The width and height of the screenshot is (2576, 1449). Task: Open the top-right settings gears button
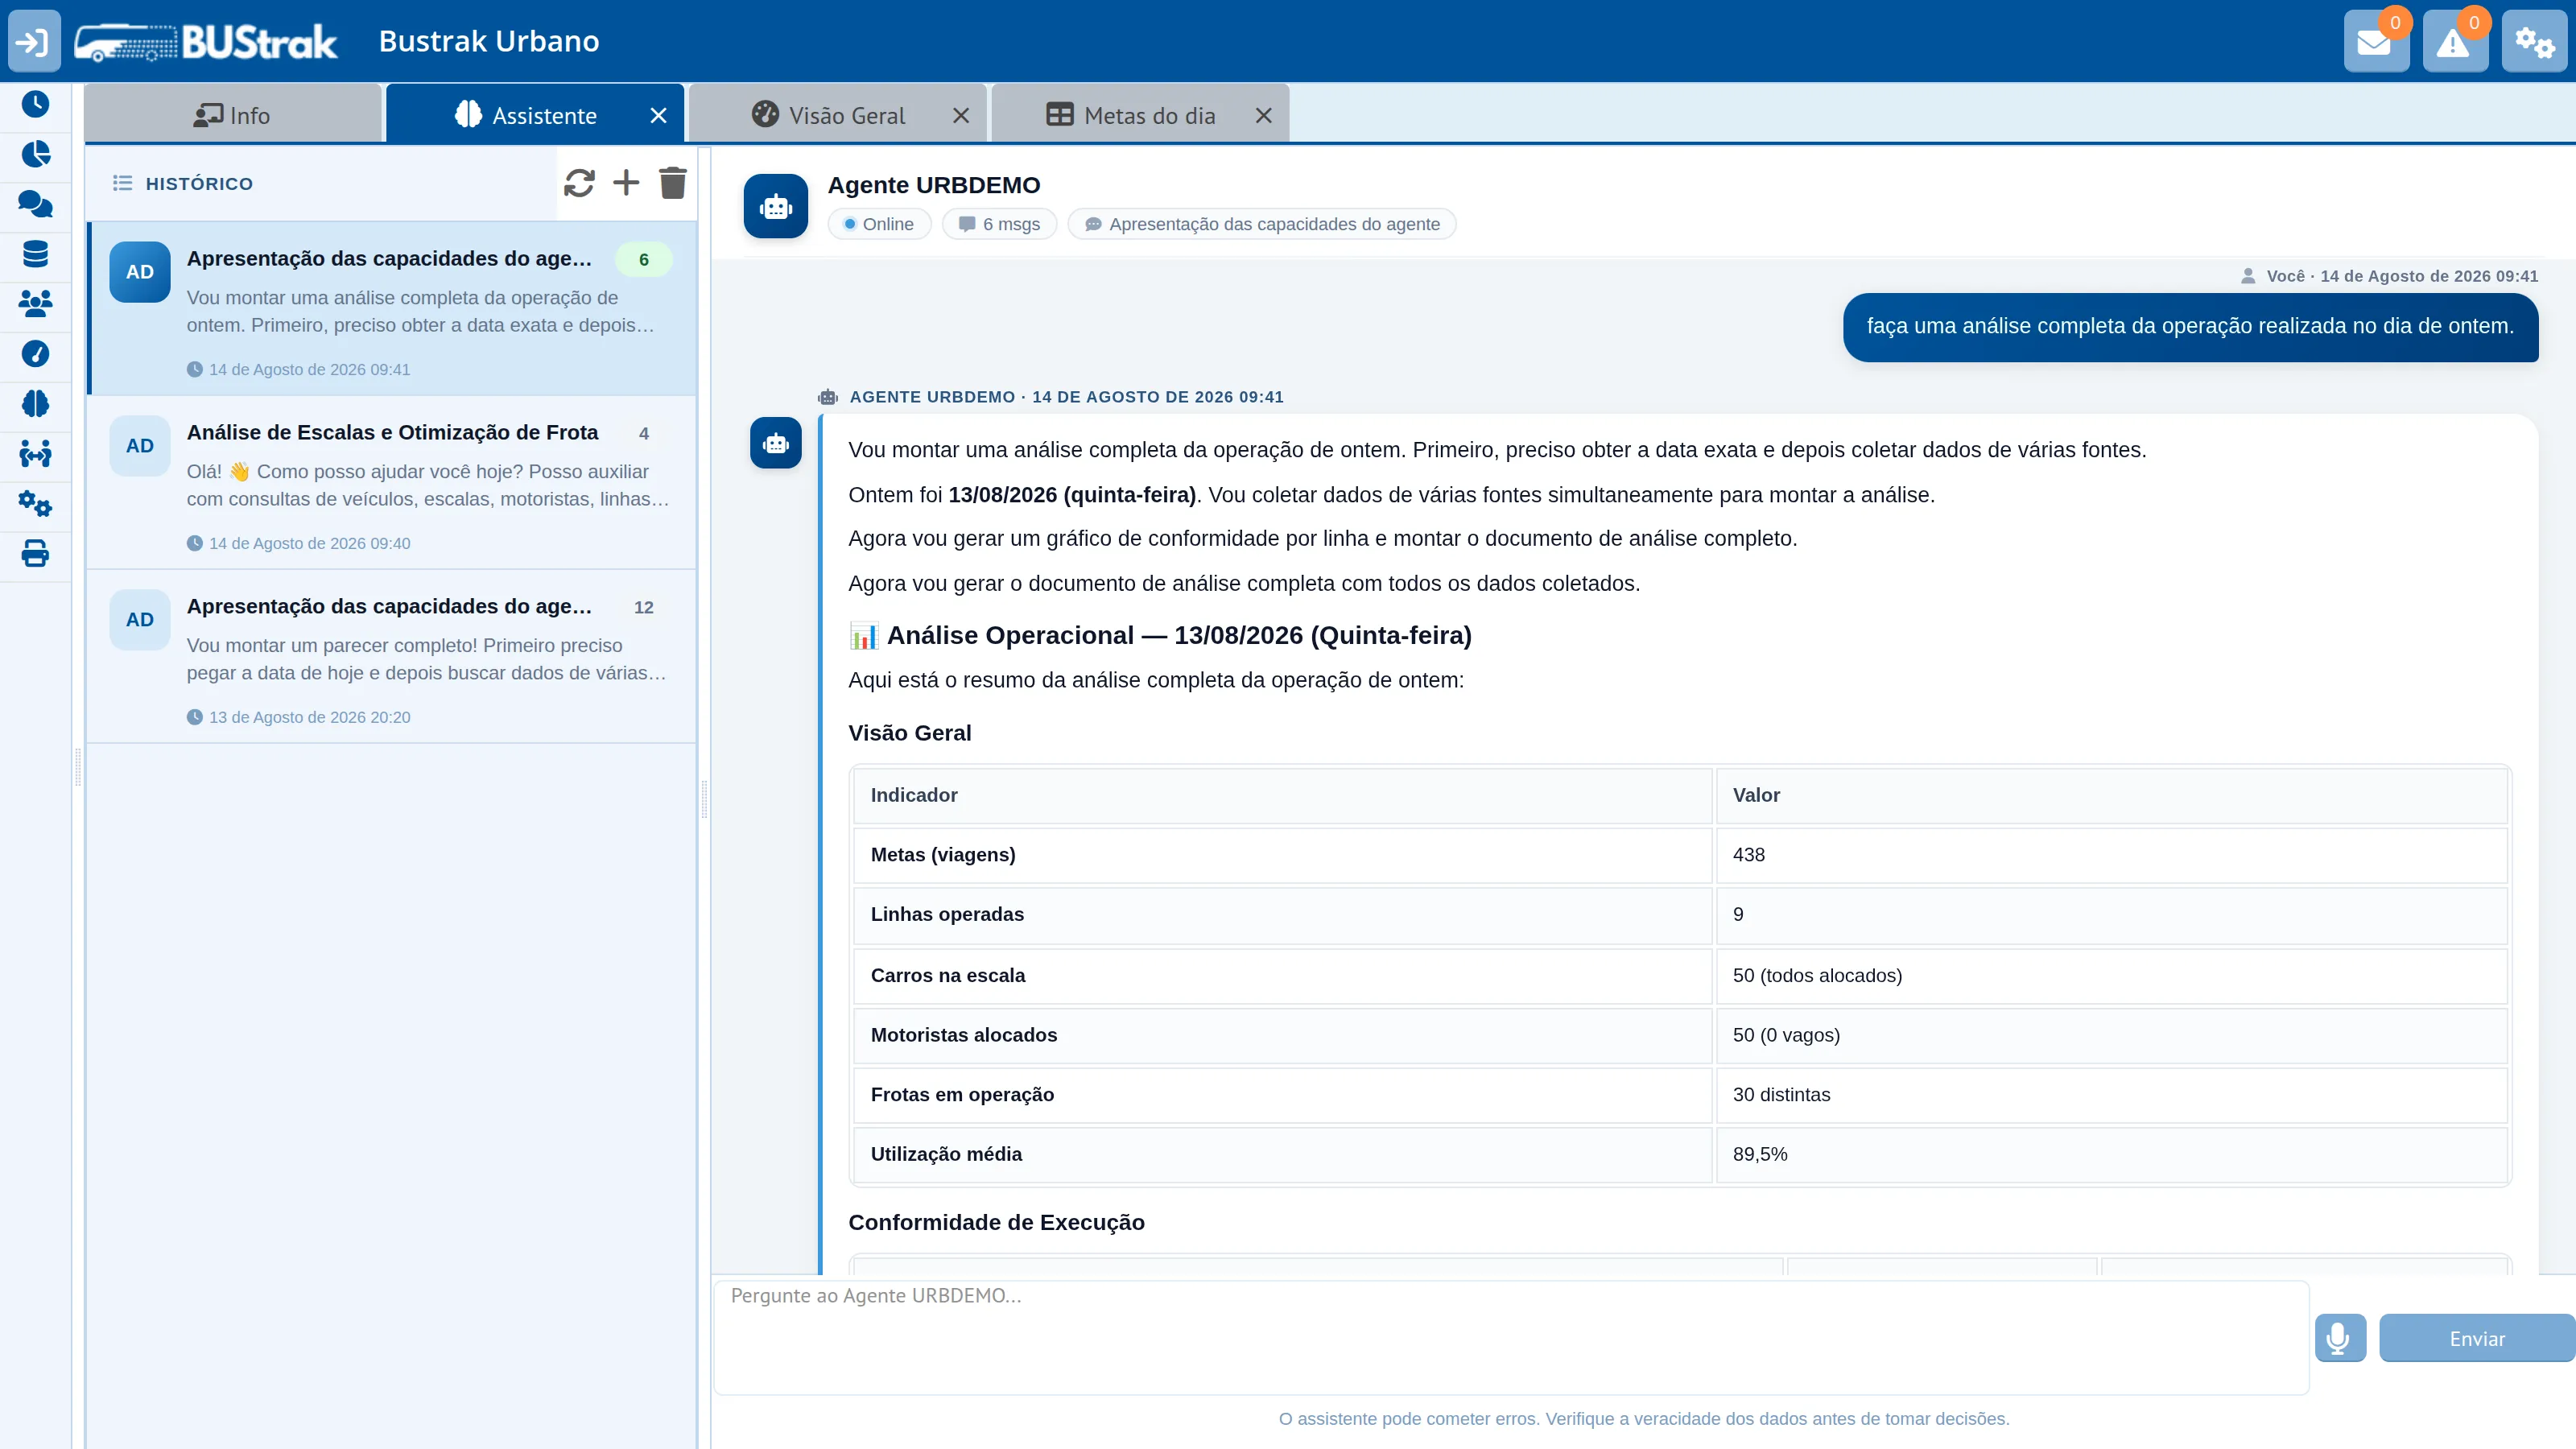(2534, 42)
